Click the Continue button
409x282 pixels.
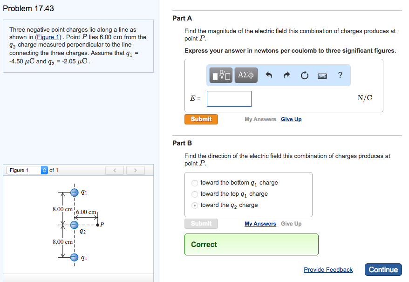pyautogui.click(x=383, y=269)
